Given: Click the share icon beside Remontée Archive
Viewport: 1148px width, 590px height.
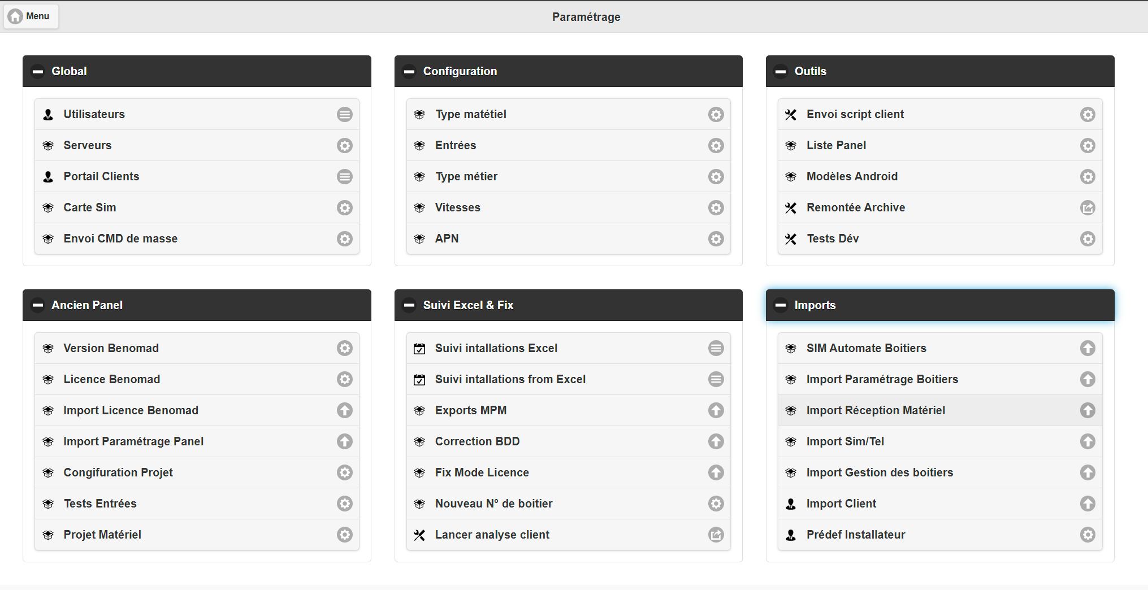Looking at the screenshot, I should (1087, 208).
